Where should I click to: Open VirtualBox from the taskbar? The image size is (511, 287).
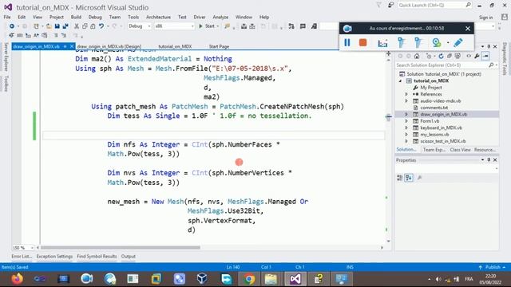[x=202, y=279]
